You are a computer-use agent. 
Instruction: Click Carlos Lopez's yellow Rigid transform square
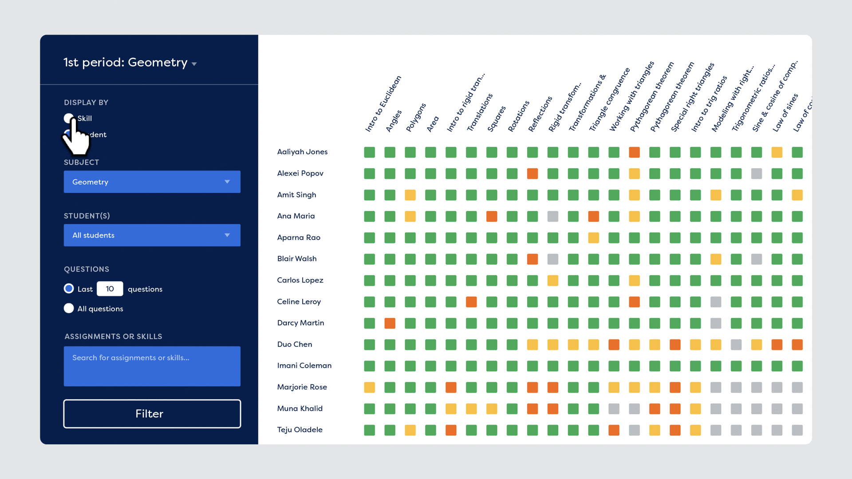tap(552, 280)
